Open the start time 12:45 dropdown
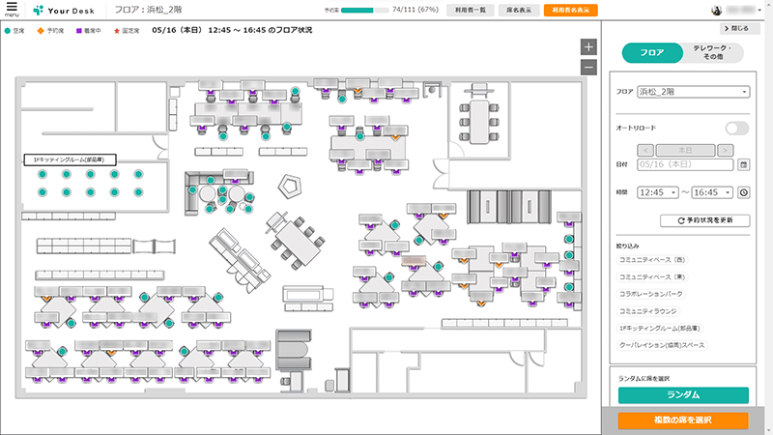773x435 pixels. click(x=658, y=192)
